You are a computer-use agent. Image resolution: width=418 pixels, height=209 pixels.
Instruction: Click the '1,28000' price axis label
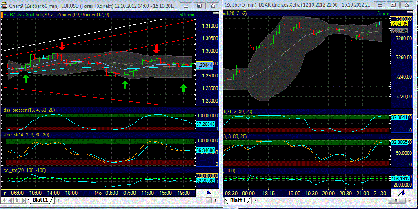210,101
